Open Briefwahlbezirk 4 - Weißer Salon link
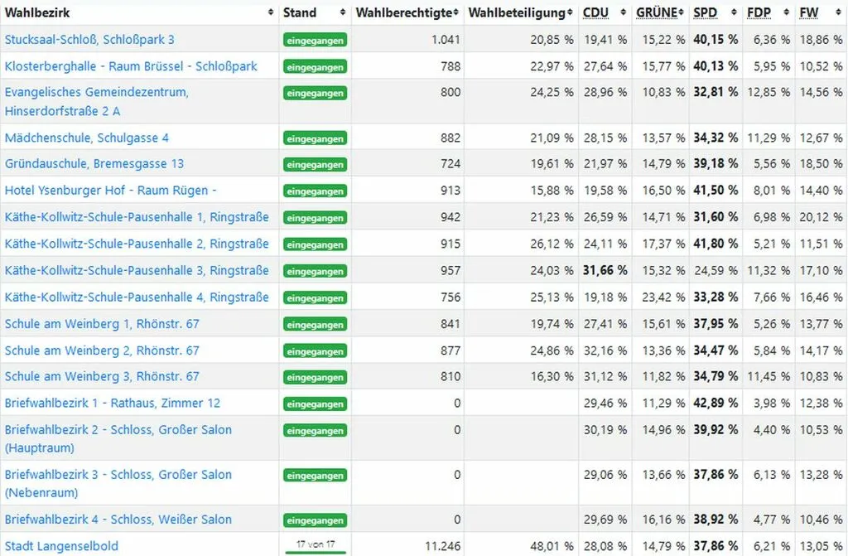Image resolution: width=848 pixels, height=556 pixels. [118, 520]
